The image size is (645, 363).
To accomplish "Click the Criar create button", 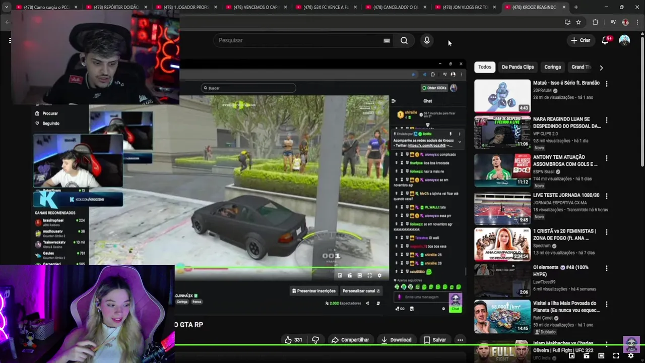I will click(580, 40).
